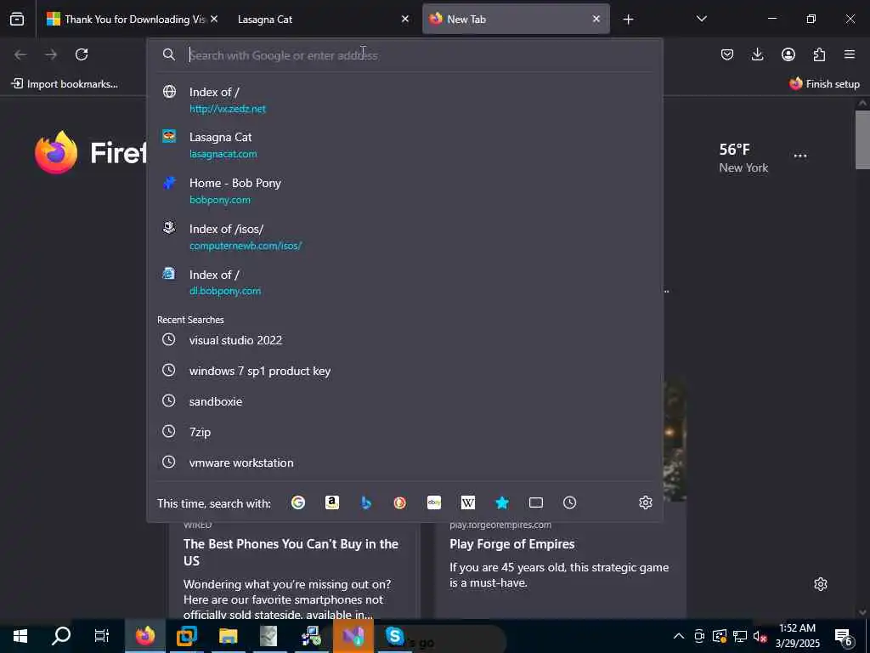Open the Downloads panel icon
Screen dimensions: 870x653
(757, 54)
